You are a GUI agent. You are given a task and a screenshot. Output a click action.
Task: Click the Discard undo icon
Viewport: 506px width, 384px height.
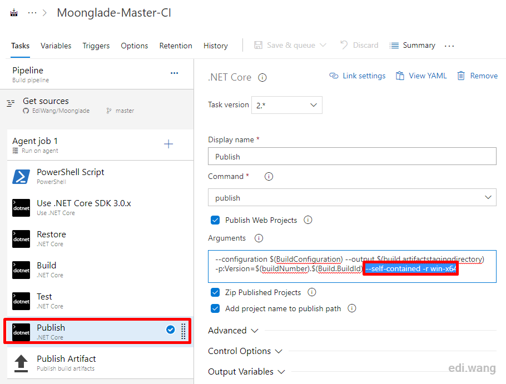click(344, 45)
